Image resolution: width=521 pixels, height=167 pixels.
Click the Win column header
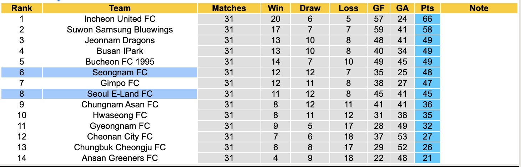click(275, 8)
